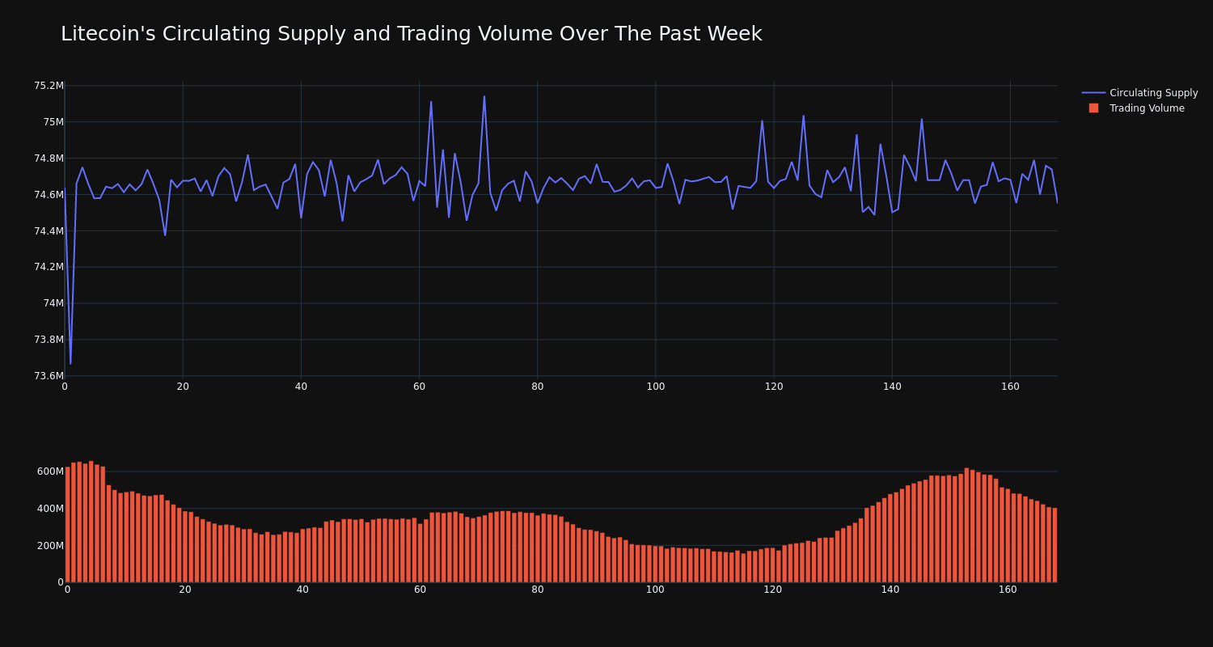This screenshot has height=647, width=1213.
Task: Click the 74.4M y-axis label
Action: point(49,231)
